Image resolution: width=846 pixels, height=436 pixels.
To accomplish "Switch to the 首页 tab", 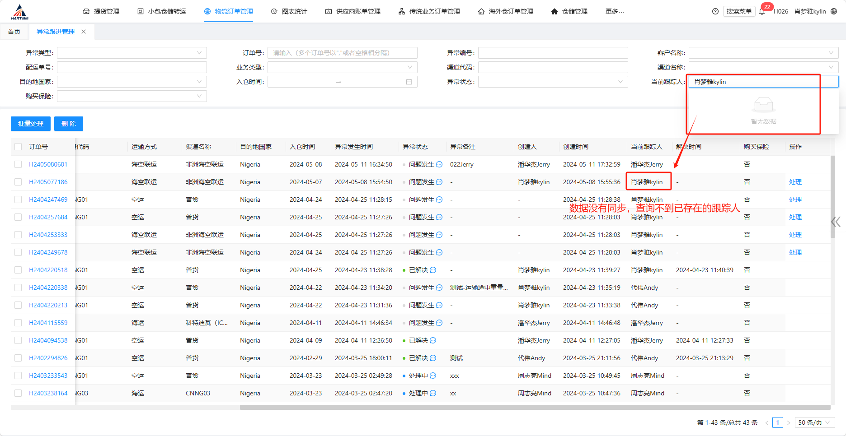I will [x=14, y=32].
